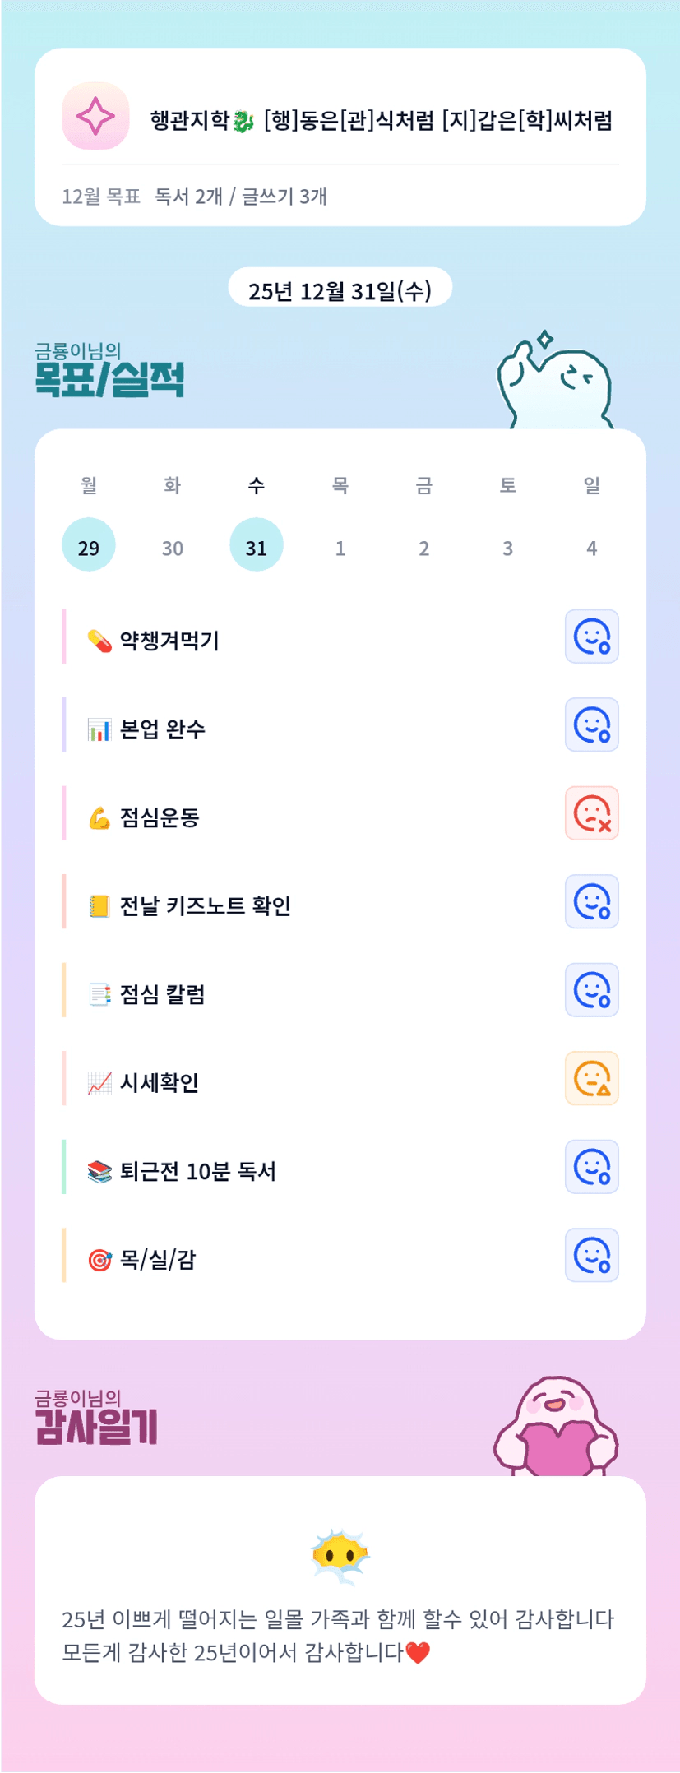
Task: Select Monday 29 in the week calendar
Action: click(x=89, y=546)
